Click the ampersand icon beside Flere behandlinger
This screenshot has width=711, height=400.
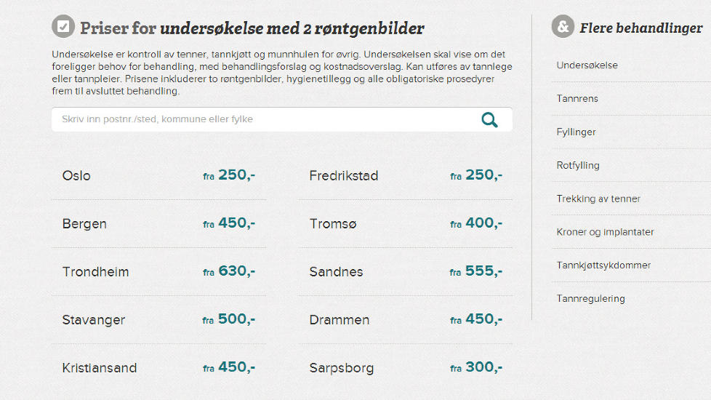(563, 26)
